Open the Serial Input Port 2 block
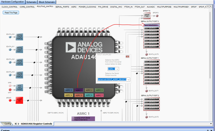 tap(19, 62)
